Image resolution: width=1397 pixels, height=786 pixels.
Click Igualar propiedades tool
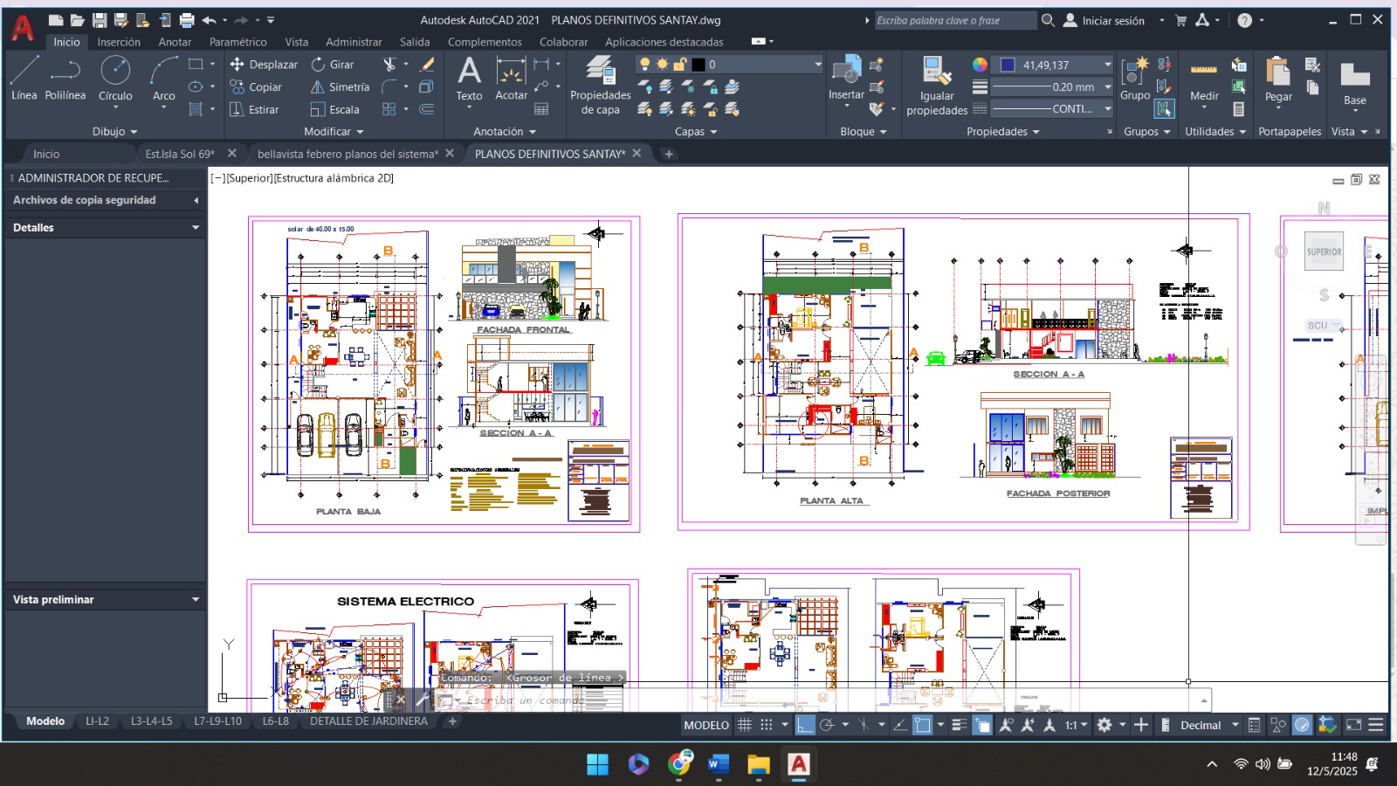tap(937, 86)
